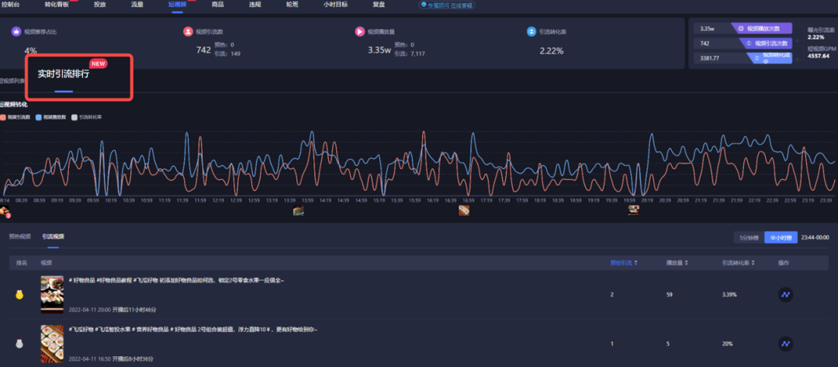Open the 投放 tab
Screen dimensions: 838x367
[x=100, y=5]
